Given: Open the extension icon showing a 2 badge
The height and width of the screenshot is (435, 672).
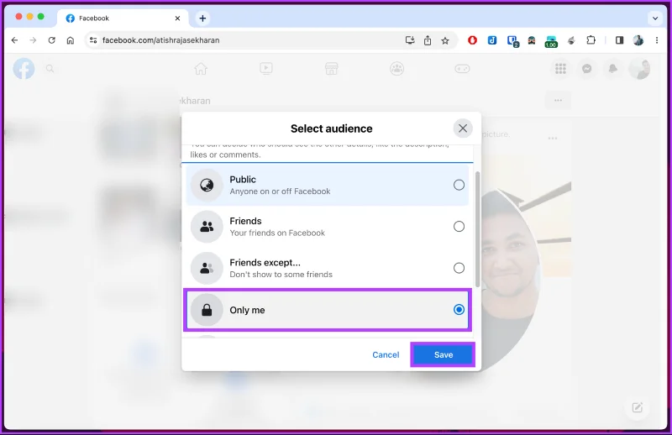Looking at the screenshot, I should tap(512, 40).
